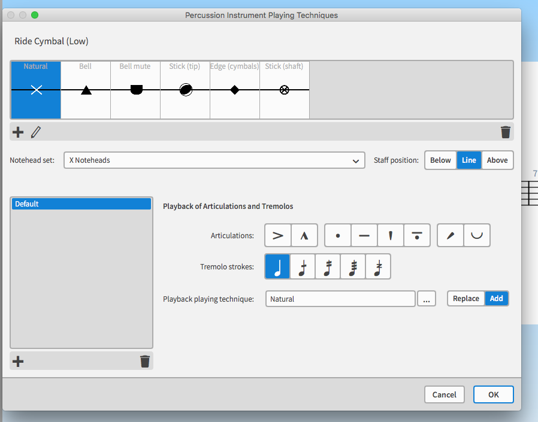
Task: Switch to the Edge (cymbals) technique
Action: tap(234, 90)
